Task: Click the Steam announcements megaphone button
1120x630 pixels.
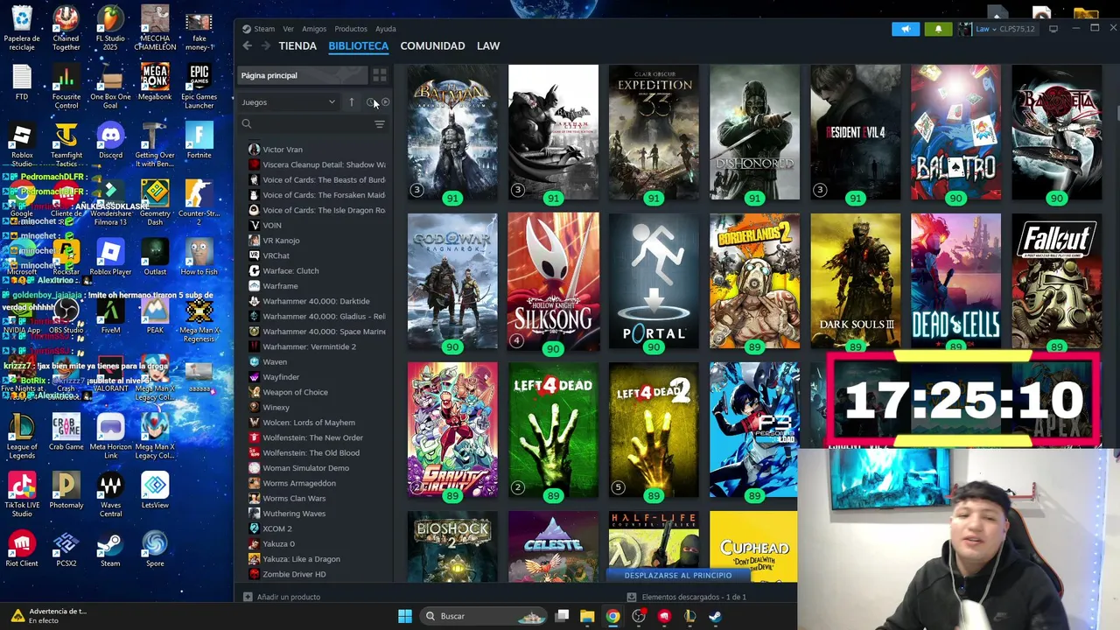Action: tap(906, 29)
